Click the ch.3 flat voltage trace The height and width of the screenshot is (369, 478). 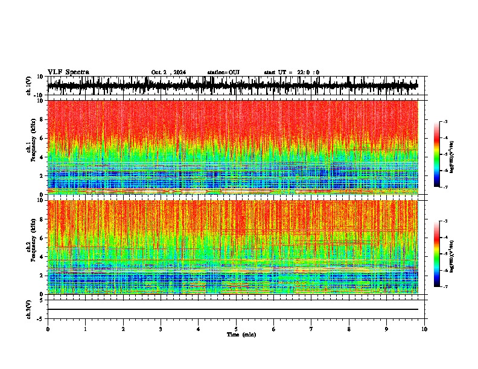pyautogui.click(x=233, y=309)
